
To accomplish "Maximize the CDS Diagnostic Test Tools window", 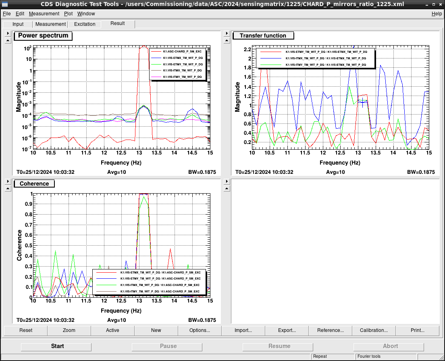I will pos(434,4).
